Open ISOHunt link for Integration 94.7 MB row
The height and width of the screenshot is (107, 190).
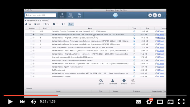coord(160,34)
